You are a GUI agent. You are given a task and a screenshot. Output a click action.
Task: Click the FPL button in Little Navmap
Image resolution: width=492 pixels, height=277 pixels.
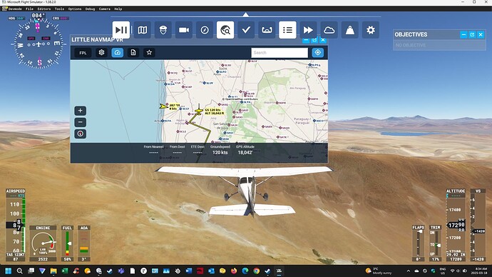point(83,53)
